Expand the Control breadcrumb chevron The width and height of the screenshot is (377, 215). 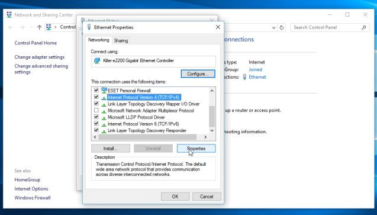pyautogui.click(x=56, y=27)
